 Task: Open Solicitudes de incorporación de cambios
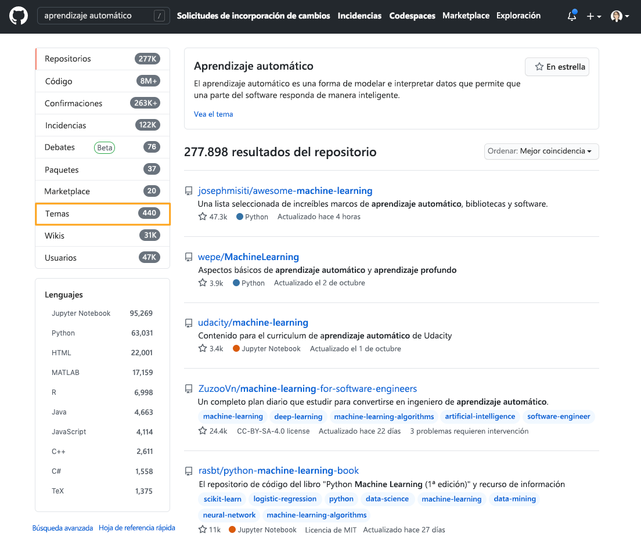[253, 16]
